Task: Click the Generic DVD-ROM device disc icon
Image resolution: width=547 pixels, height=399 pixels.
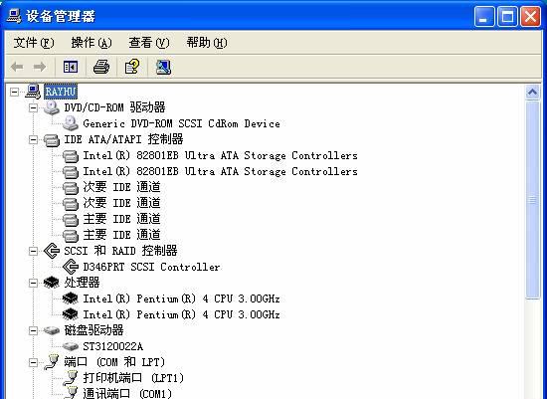Action: (x=71, y=123)
